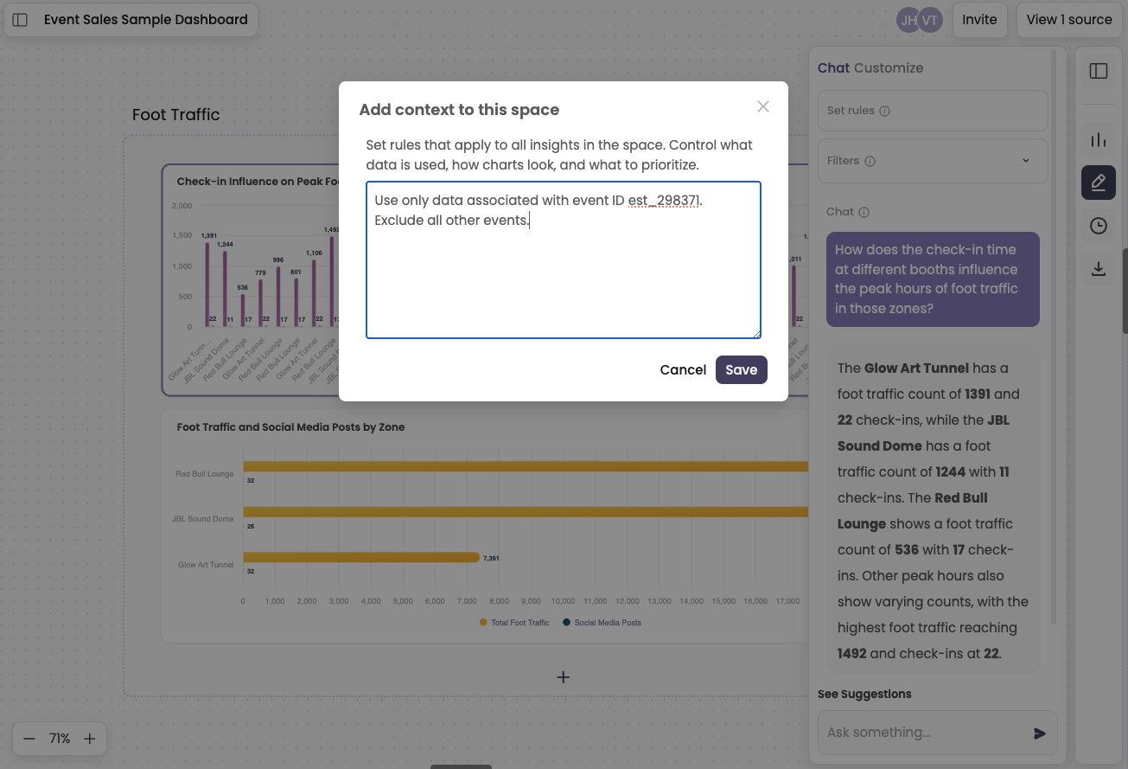Click the Ask something chat input

pos(925,733)
